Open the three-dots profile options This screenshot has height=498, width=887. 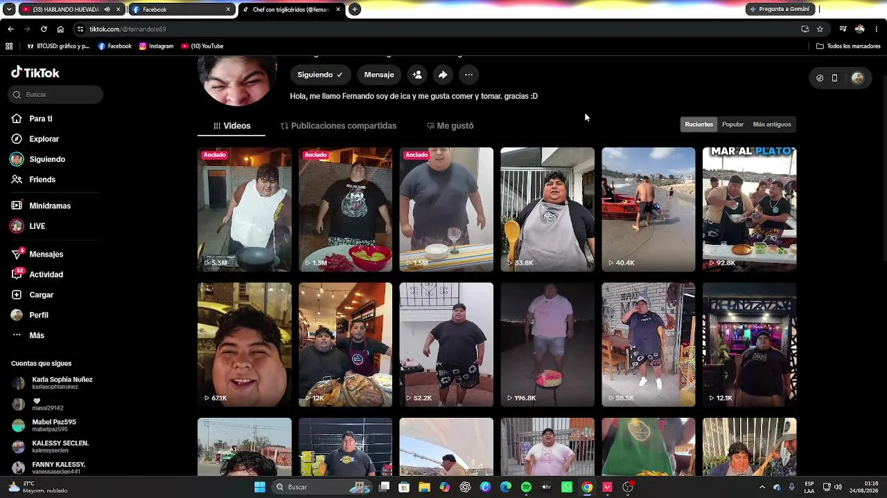tap(469, 75)
